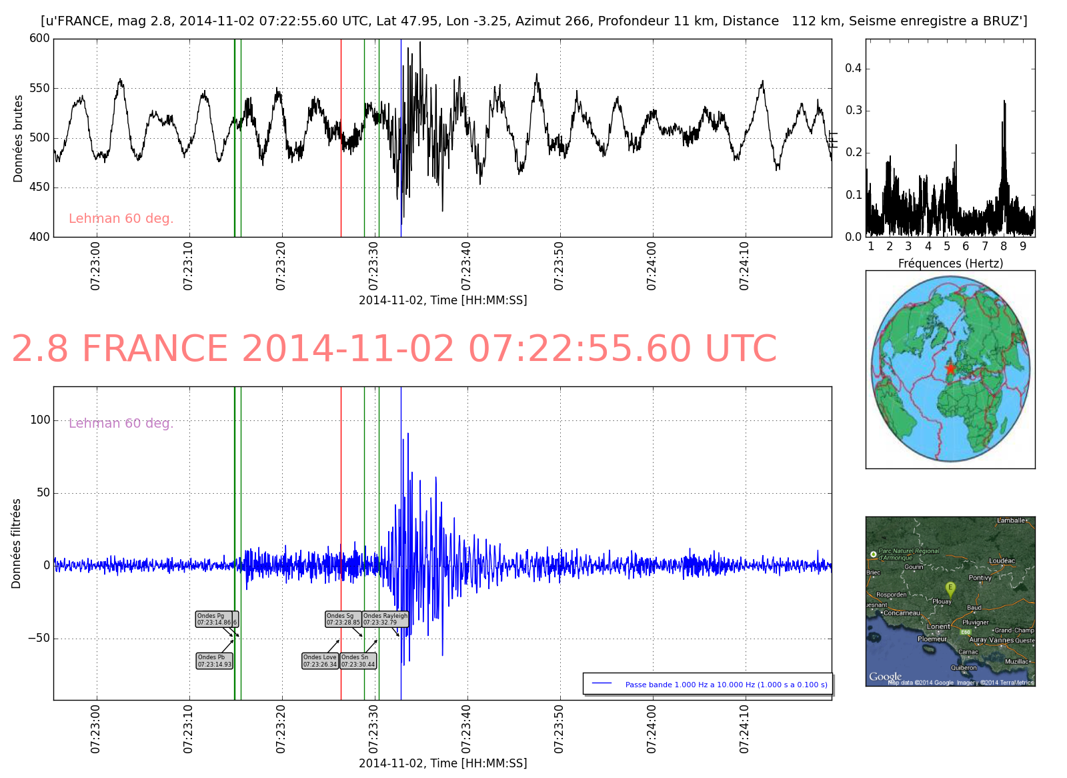Click the Données filtrées axis label
1067x778 pixels.
click(x=17, y=543)
